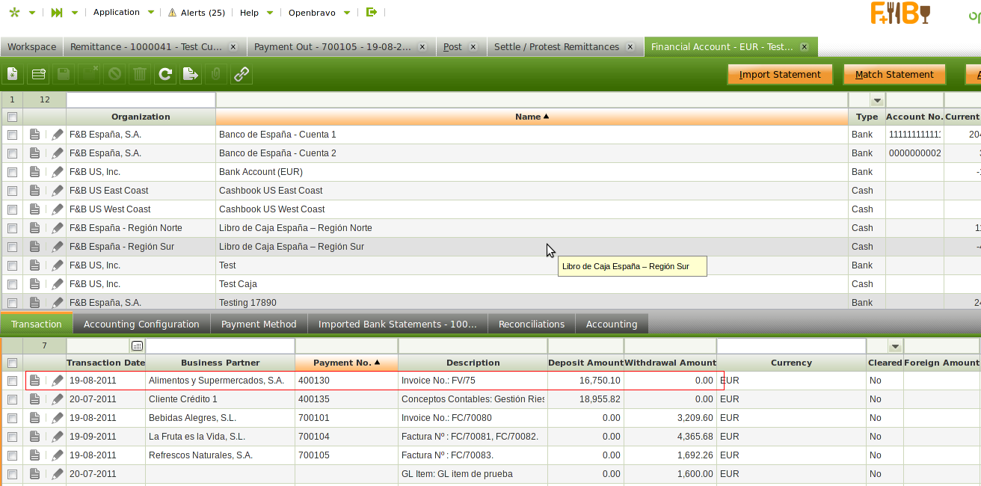
Task: Click the New document toolbar icon
Action: pos(13,74)
